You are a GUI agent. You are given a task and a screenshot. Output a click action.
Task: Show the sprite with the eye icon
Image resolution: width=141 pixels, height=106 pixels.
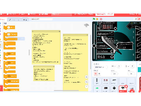point(96,74)
